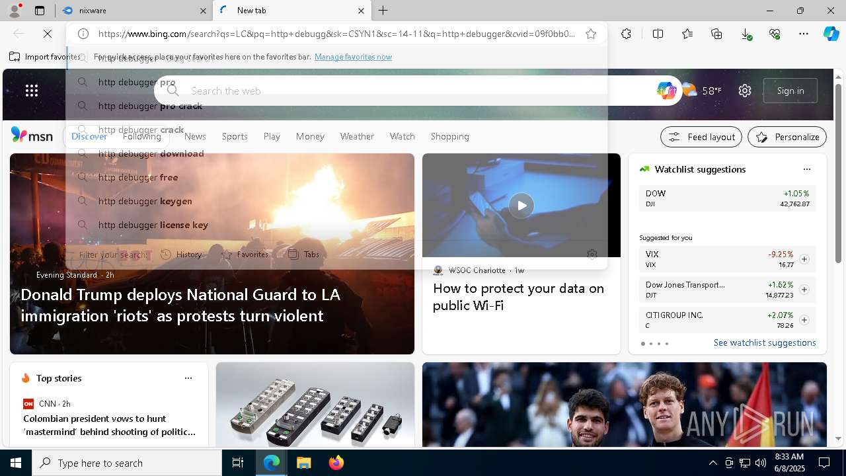
Task: Switch to the Money tab
Action: (310, 136)
